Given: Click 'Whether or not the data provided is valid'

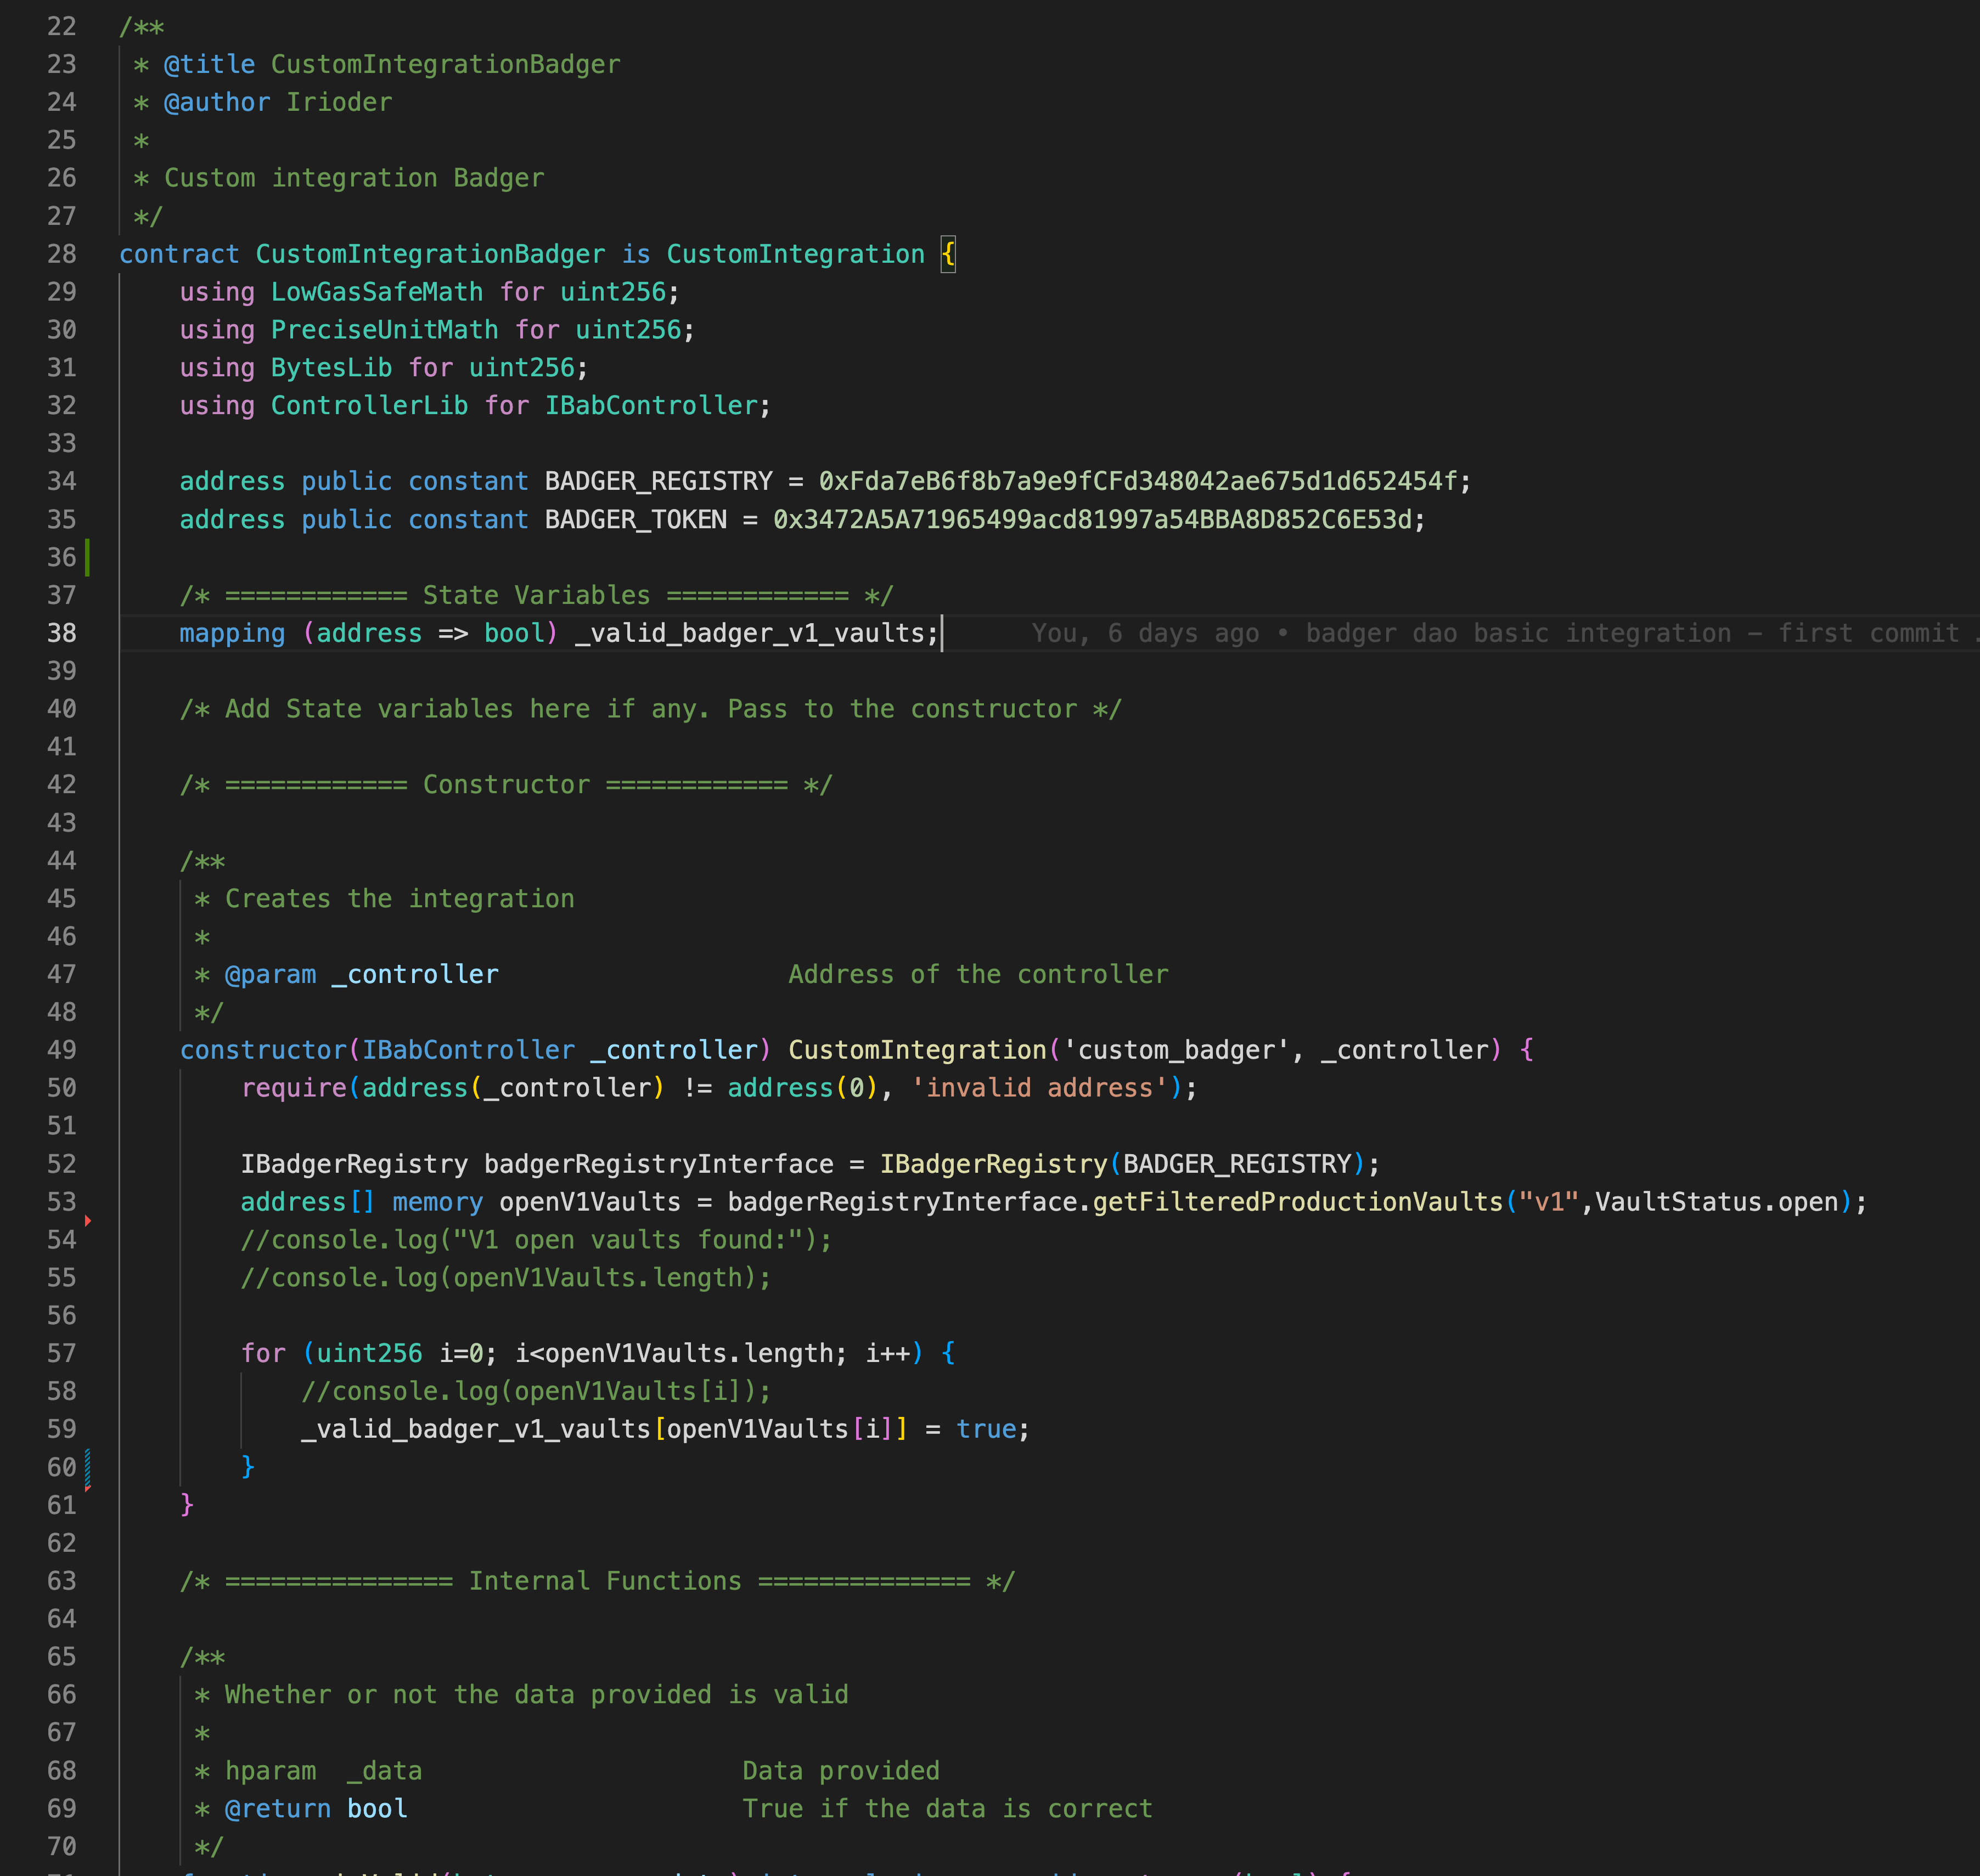Looking at the screenshot, I should 536,1695.
